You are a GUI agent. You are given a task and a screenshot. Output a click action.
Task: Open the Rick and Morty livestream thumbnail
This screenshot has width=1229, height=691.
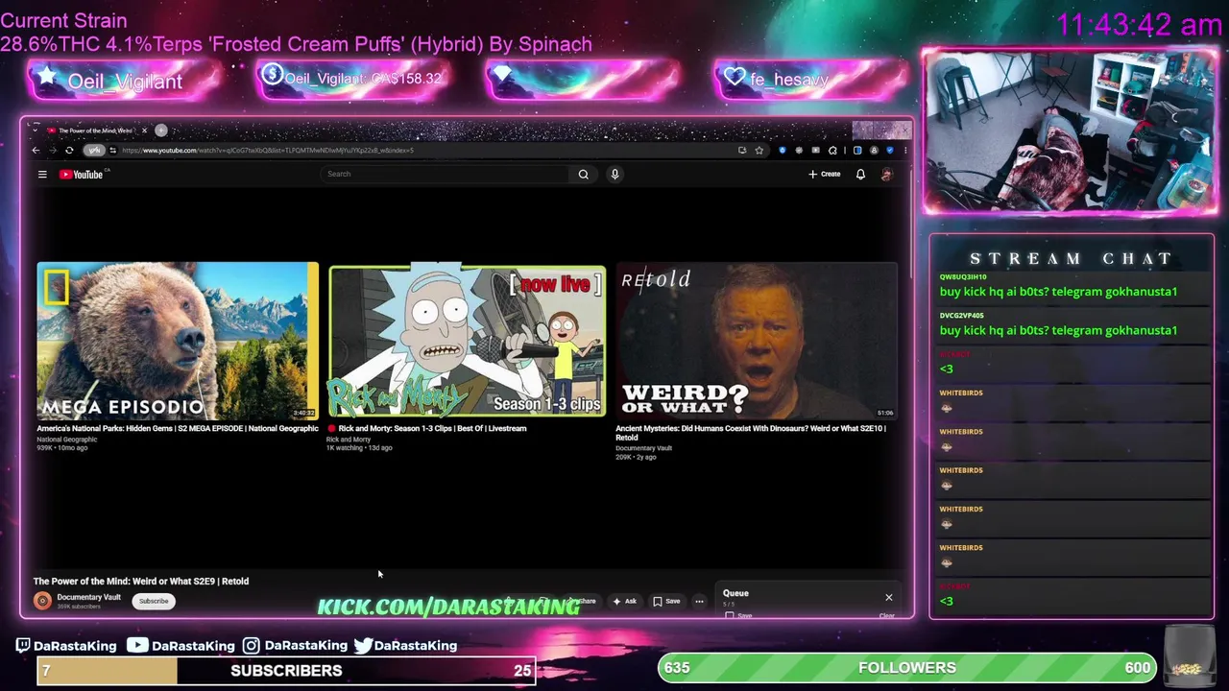pyautogui.click(x=467, y=341)
